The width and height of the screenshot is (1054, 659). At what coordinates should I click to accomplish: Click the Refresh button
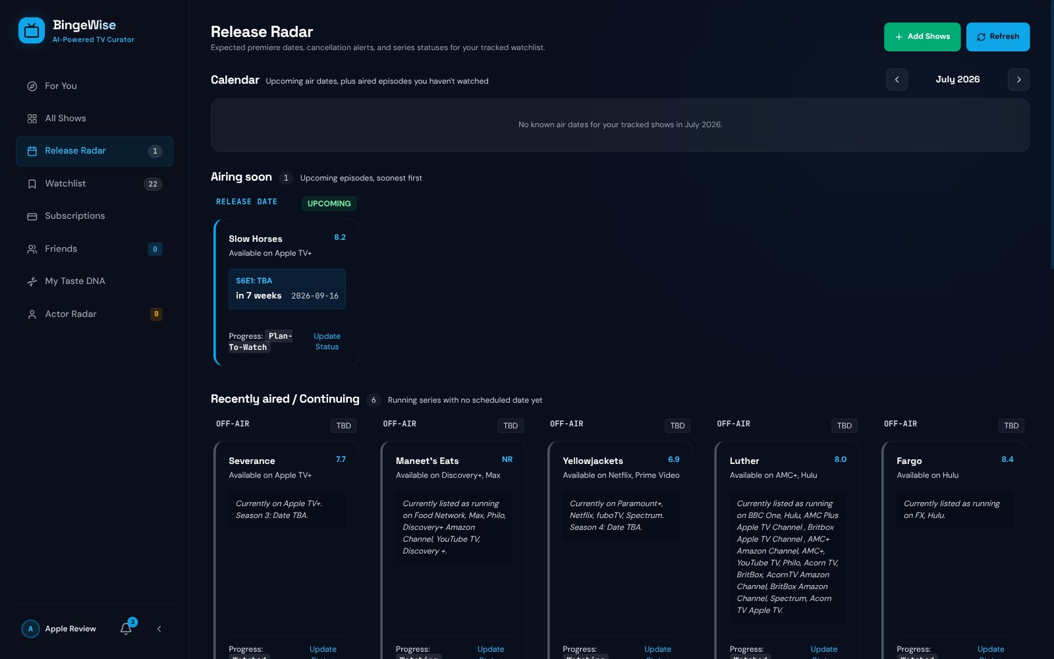[x=998, y=37]
